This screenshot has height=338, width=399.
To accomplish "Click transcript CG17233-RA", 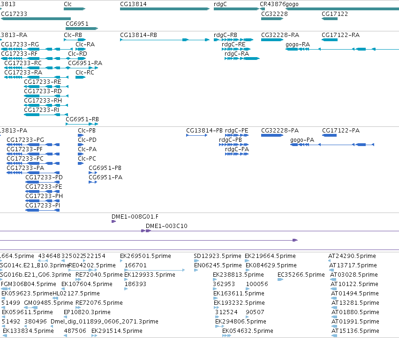I will pyautogui.click(x=36, y=77).
